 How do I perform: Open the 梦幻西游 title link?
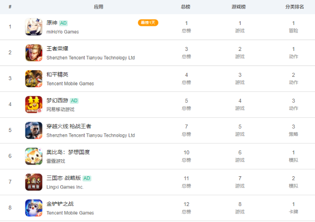click(57, 100)
